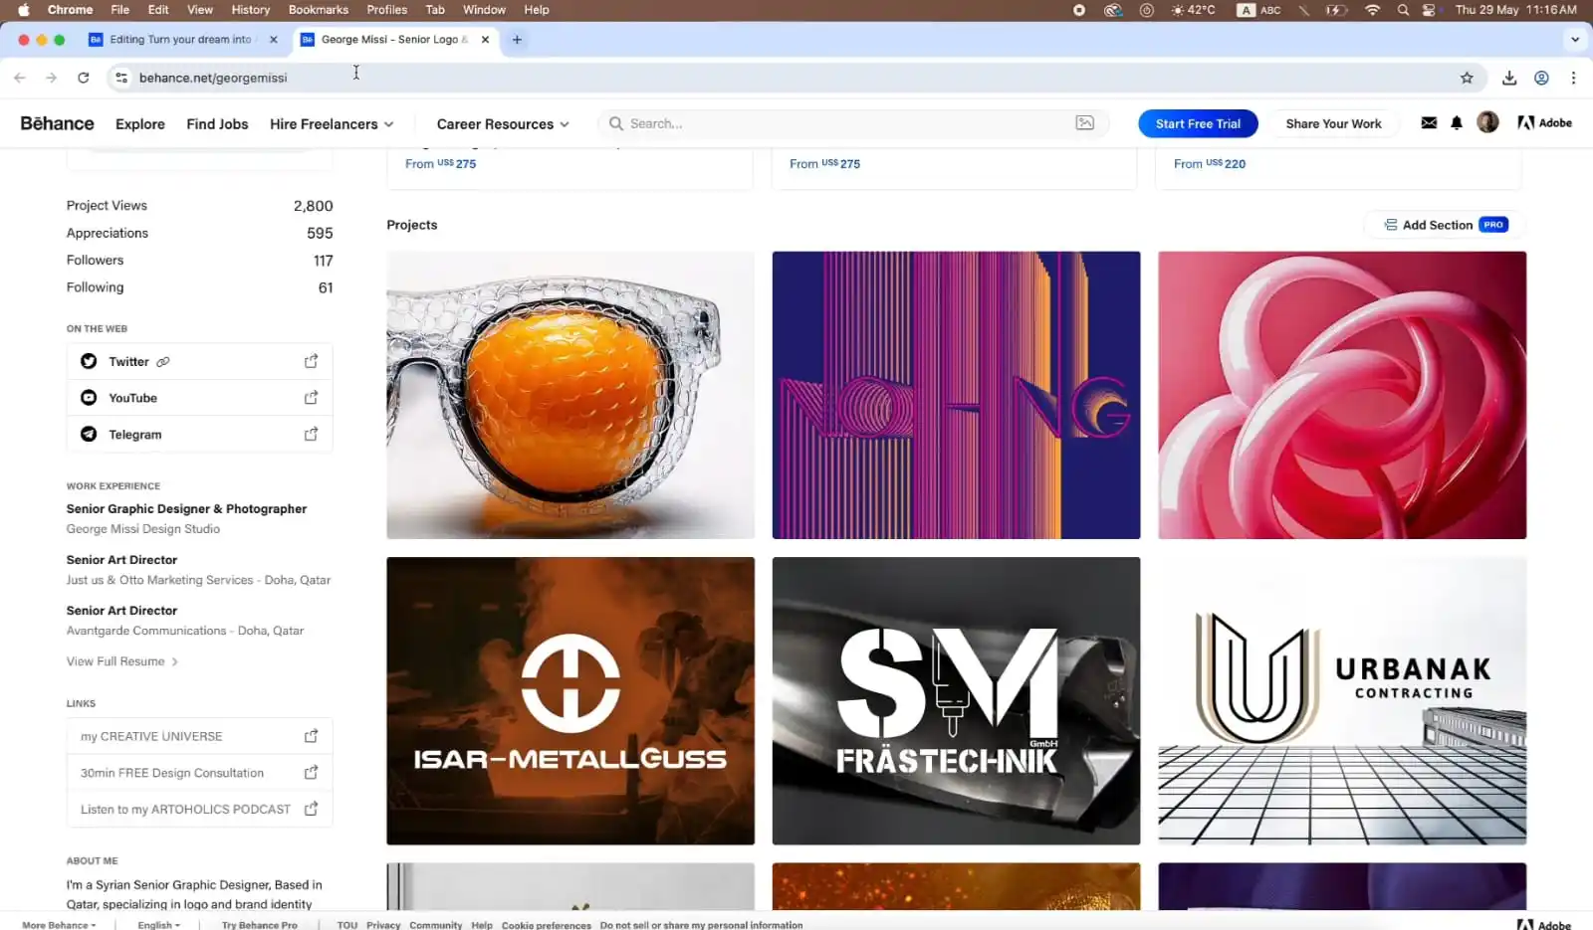Open ARTOHOLICS PODCAST external link icon
Viewport: 1593px width, 930px height.
tap(311, 810)
